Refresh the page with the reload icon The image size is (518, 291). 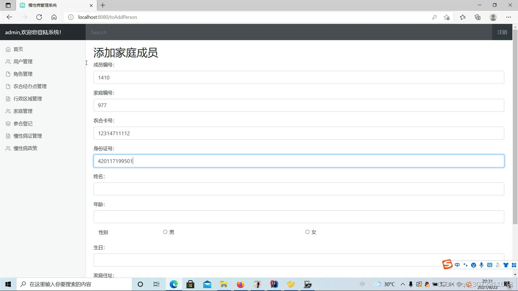pos(39,17)
